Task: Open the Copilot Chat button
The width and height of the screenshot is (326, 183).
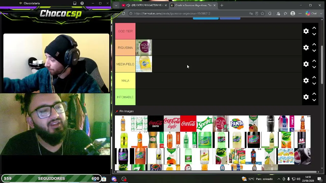Action: click(x=311, y=13)
